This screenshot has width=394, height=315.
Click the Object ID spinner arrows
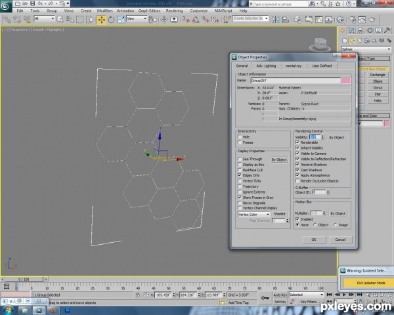328,192
